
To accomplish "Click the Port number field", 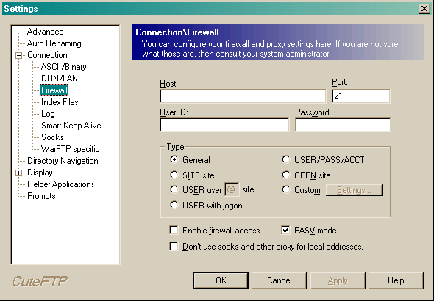I will [x=361, y=96].
